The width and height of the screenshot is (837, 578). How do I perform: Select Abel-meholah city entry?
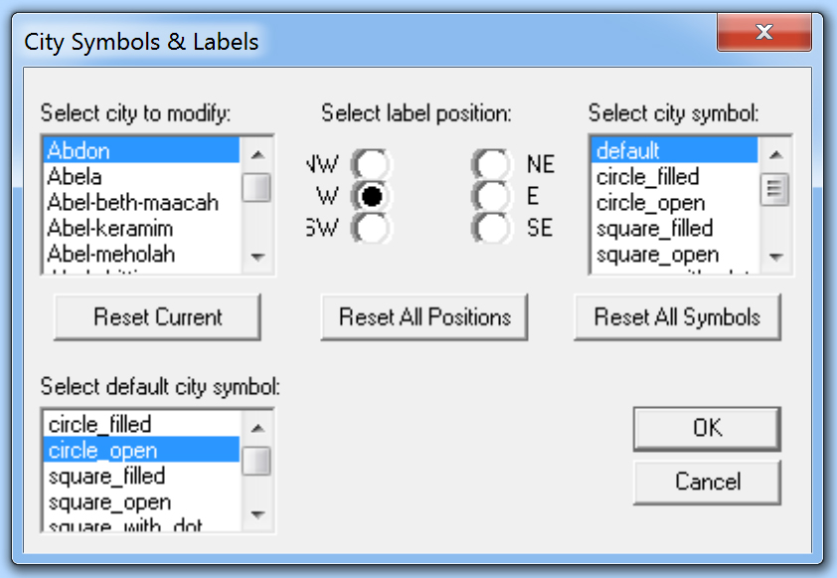coord(111,255)
